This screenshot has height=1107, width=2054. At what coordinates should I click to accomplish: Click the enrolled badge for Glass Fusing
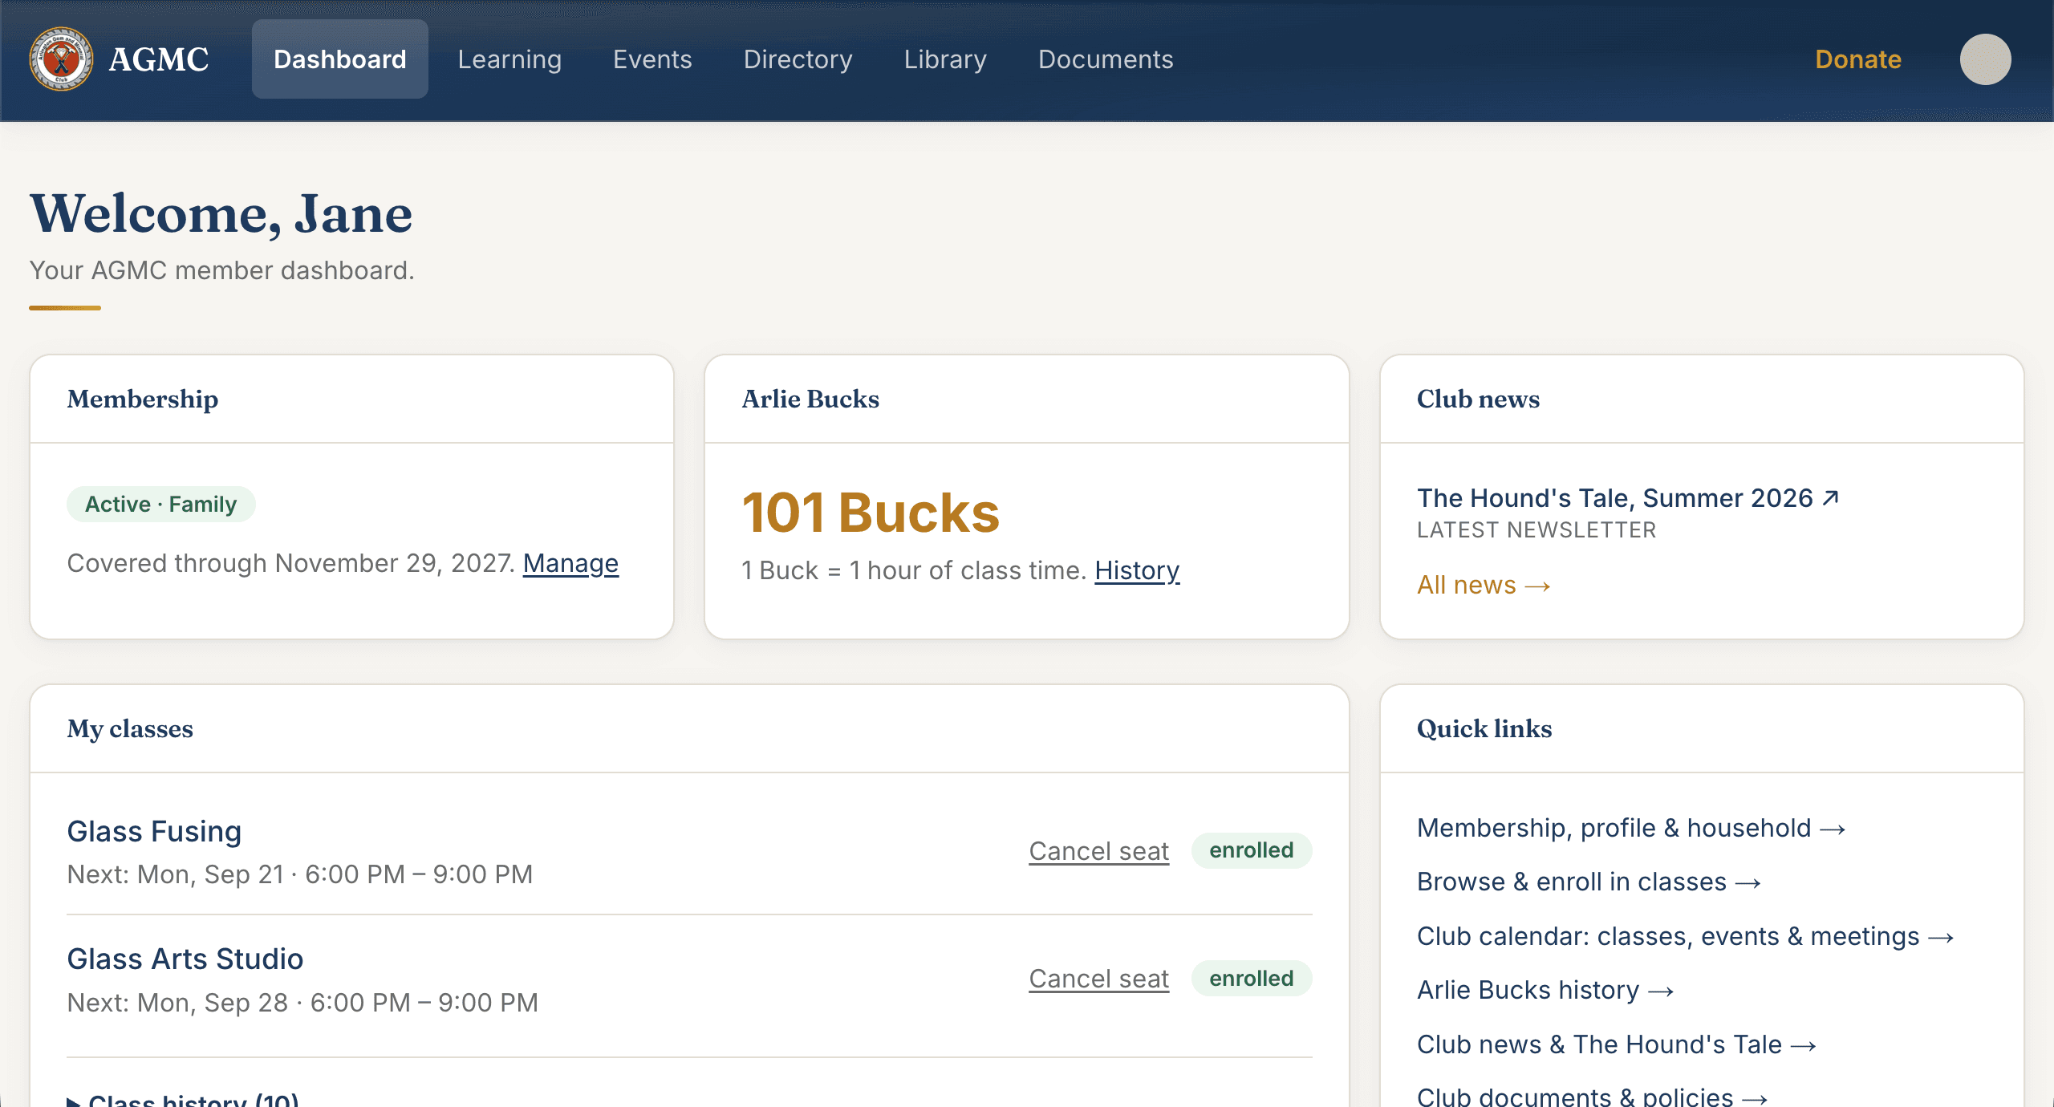(1251, 850)
